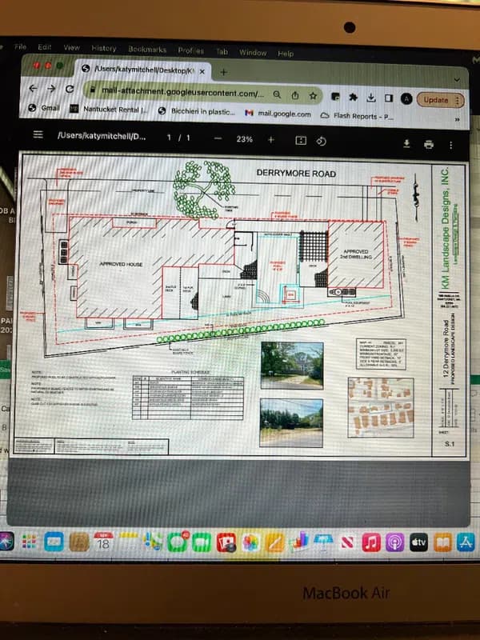The width and height of the screenshot is (480, 640).
Task: Download the PDF file
Action: pos(406,144)
